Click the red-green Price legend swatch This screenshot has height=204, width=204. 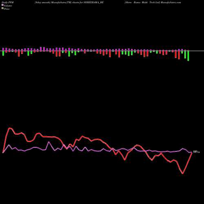pos(2,9)
